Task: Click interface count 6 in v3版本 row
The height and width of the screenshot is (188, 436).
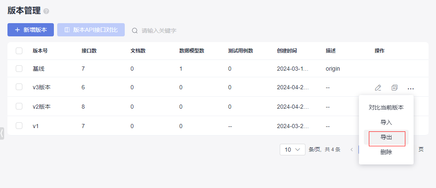Action: (x=83, y=87)
